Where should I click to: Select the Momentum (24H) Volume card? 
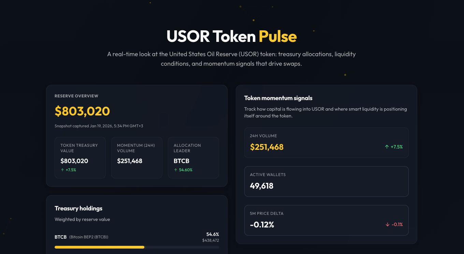pyautogui.click(x=137, y=158)
